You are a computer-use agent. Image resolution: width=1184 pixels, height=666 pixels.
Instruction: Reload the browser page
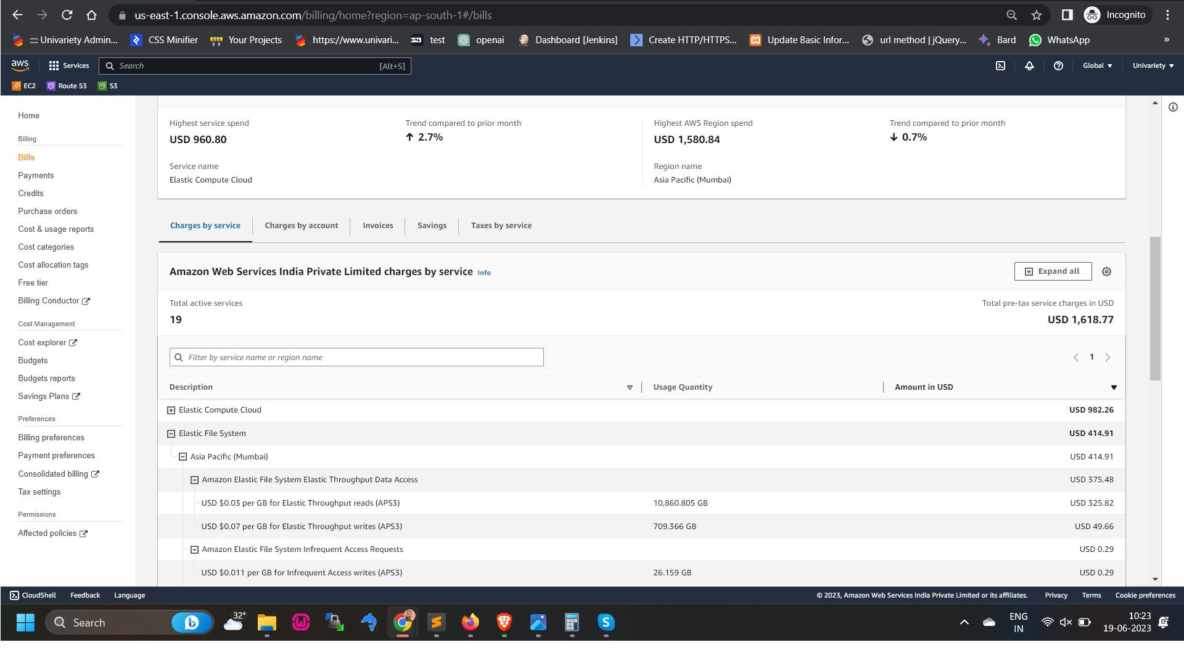tap(67, 15)
